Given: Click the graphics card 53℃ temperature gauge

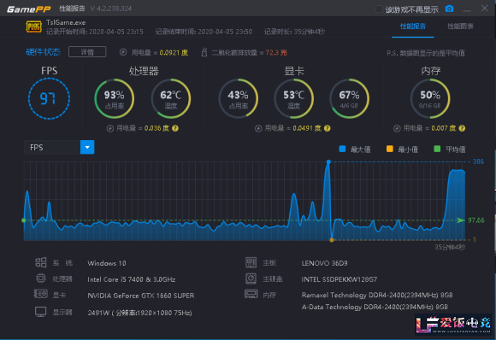Looking at the screenshot, I should (294, 98).
